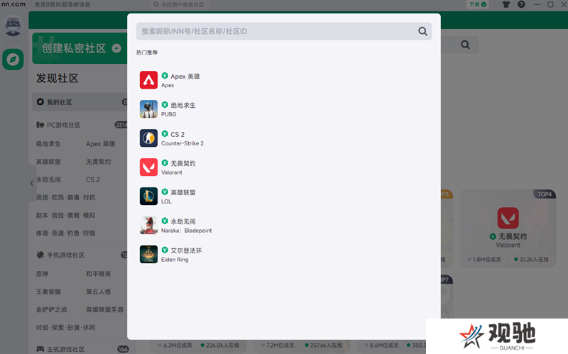Click the 和平精英 mobile game link
This screenshot has height=354, width=568.
[x=98, y=274]
